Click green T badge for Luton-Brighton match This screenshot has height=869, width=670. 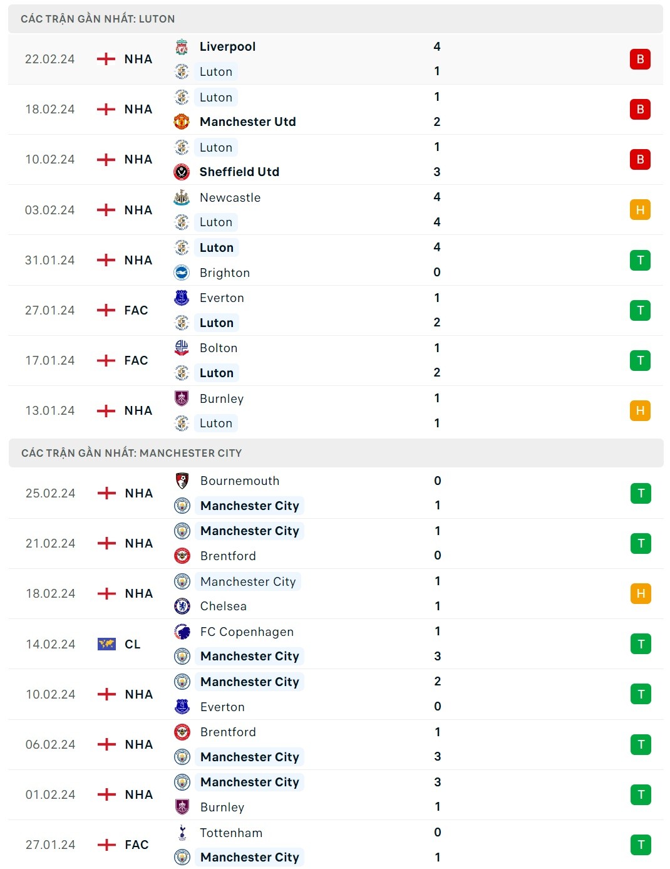coord(640,260)
